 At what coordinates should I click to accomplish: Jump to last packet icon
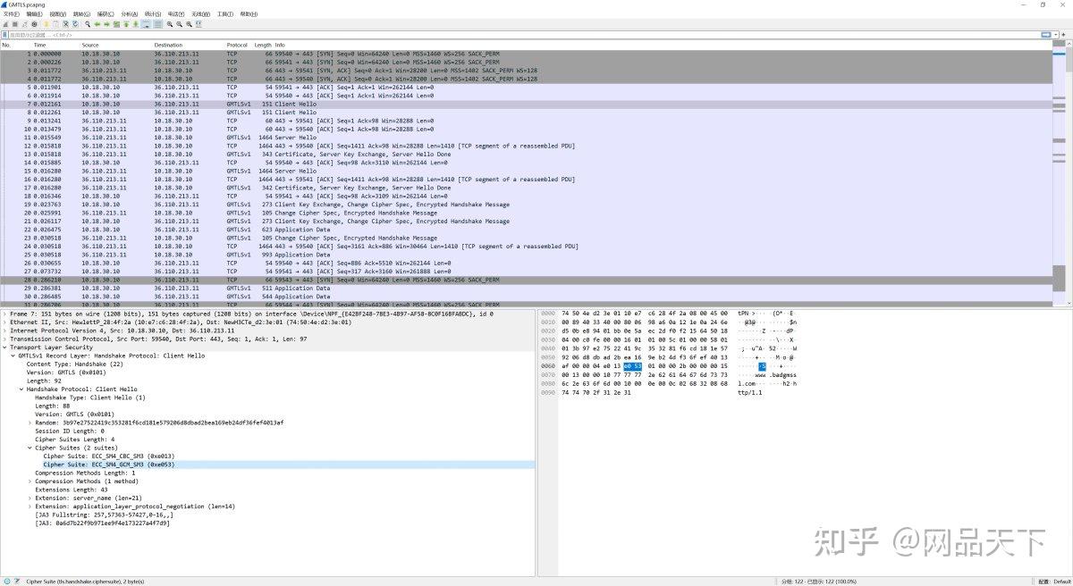(x=136, y=24)
